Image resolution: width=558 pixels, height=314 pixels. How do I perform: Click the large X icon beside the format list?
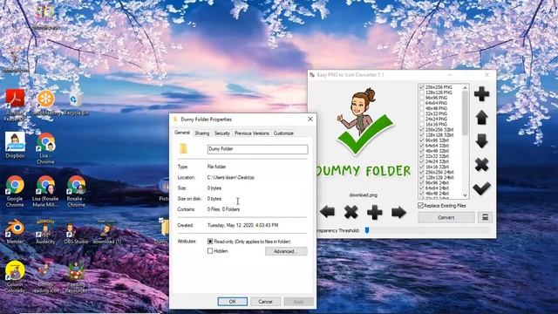481,165
